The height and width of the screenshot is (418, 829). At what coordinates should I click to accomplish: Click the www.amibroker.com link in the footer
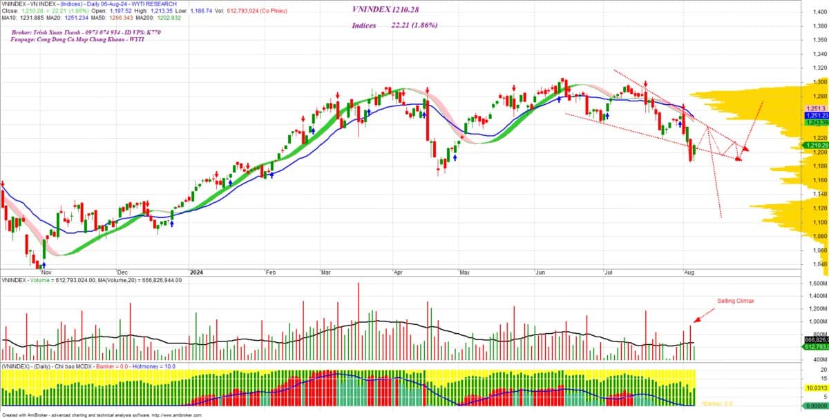(176, 415)
